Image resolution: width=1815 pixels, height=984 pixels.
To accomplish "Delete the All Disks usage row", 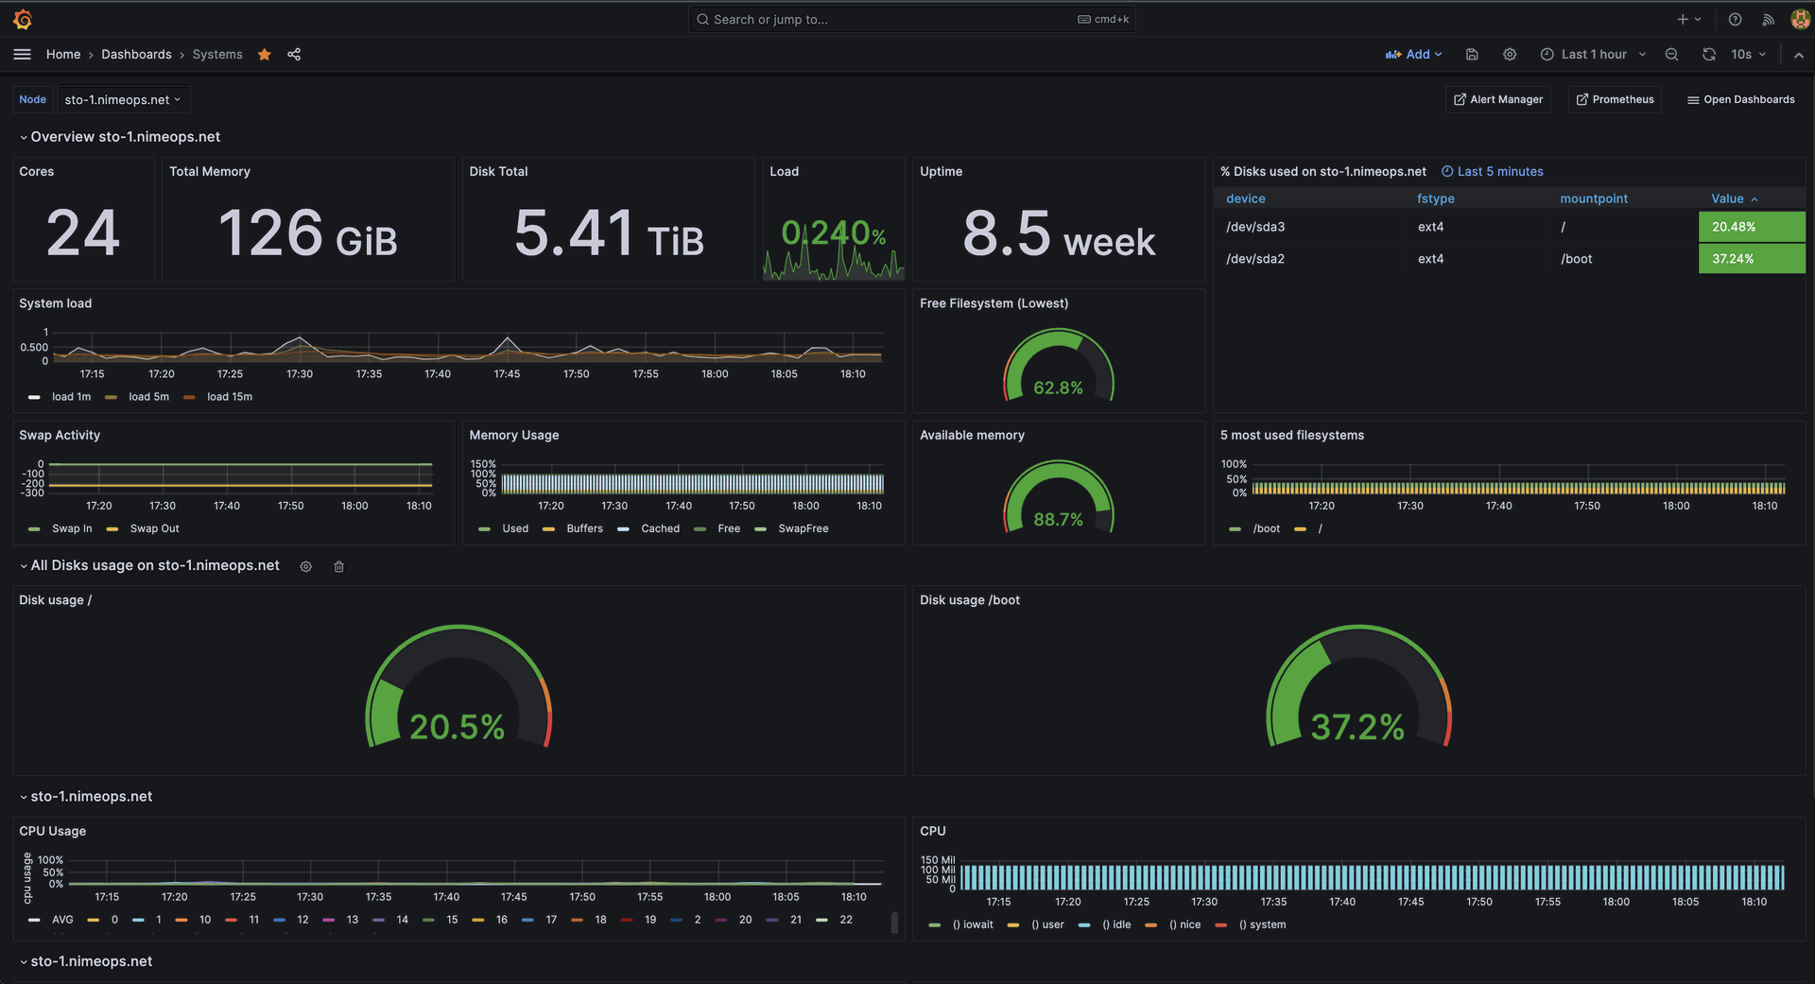I will (x=338, y=566).
